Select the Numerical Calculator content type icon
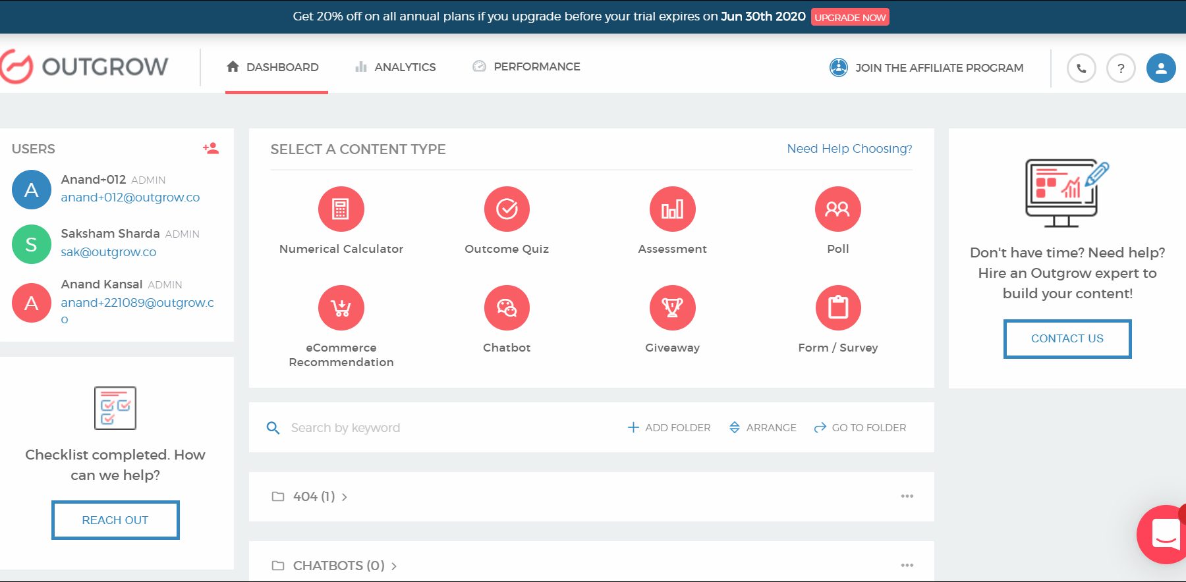 [x=341, y=209]
